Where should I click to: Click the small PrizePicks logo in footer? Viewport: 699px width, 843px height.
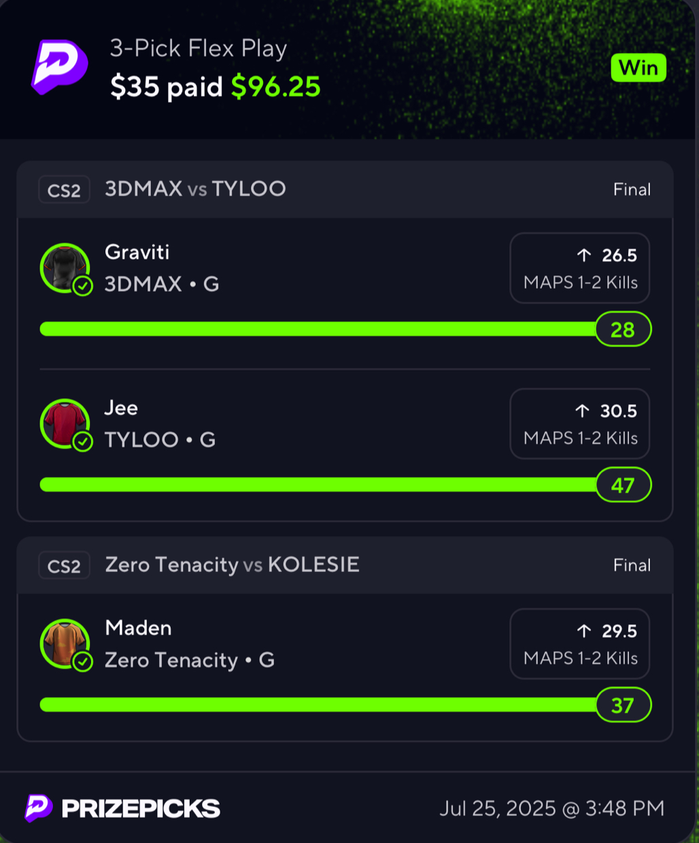(38, 808)
